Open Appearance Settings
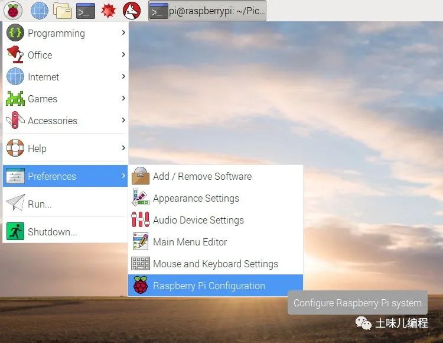This screenshot has width=443, height=343. point(216,198)
